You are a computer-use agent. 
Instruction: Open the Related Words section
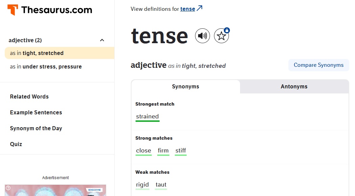[29, 96]
